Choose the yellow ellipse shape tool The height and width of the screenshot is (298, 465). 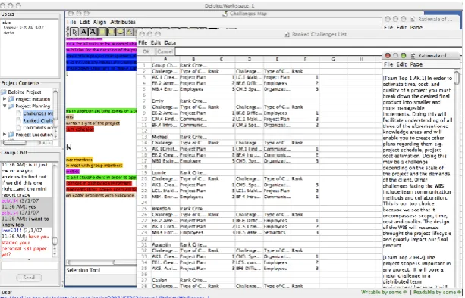point(121,31)
